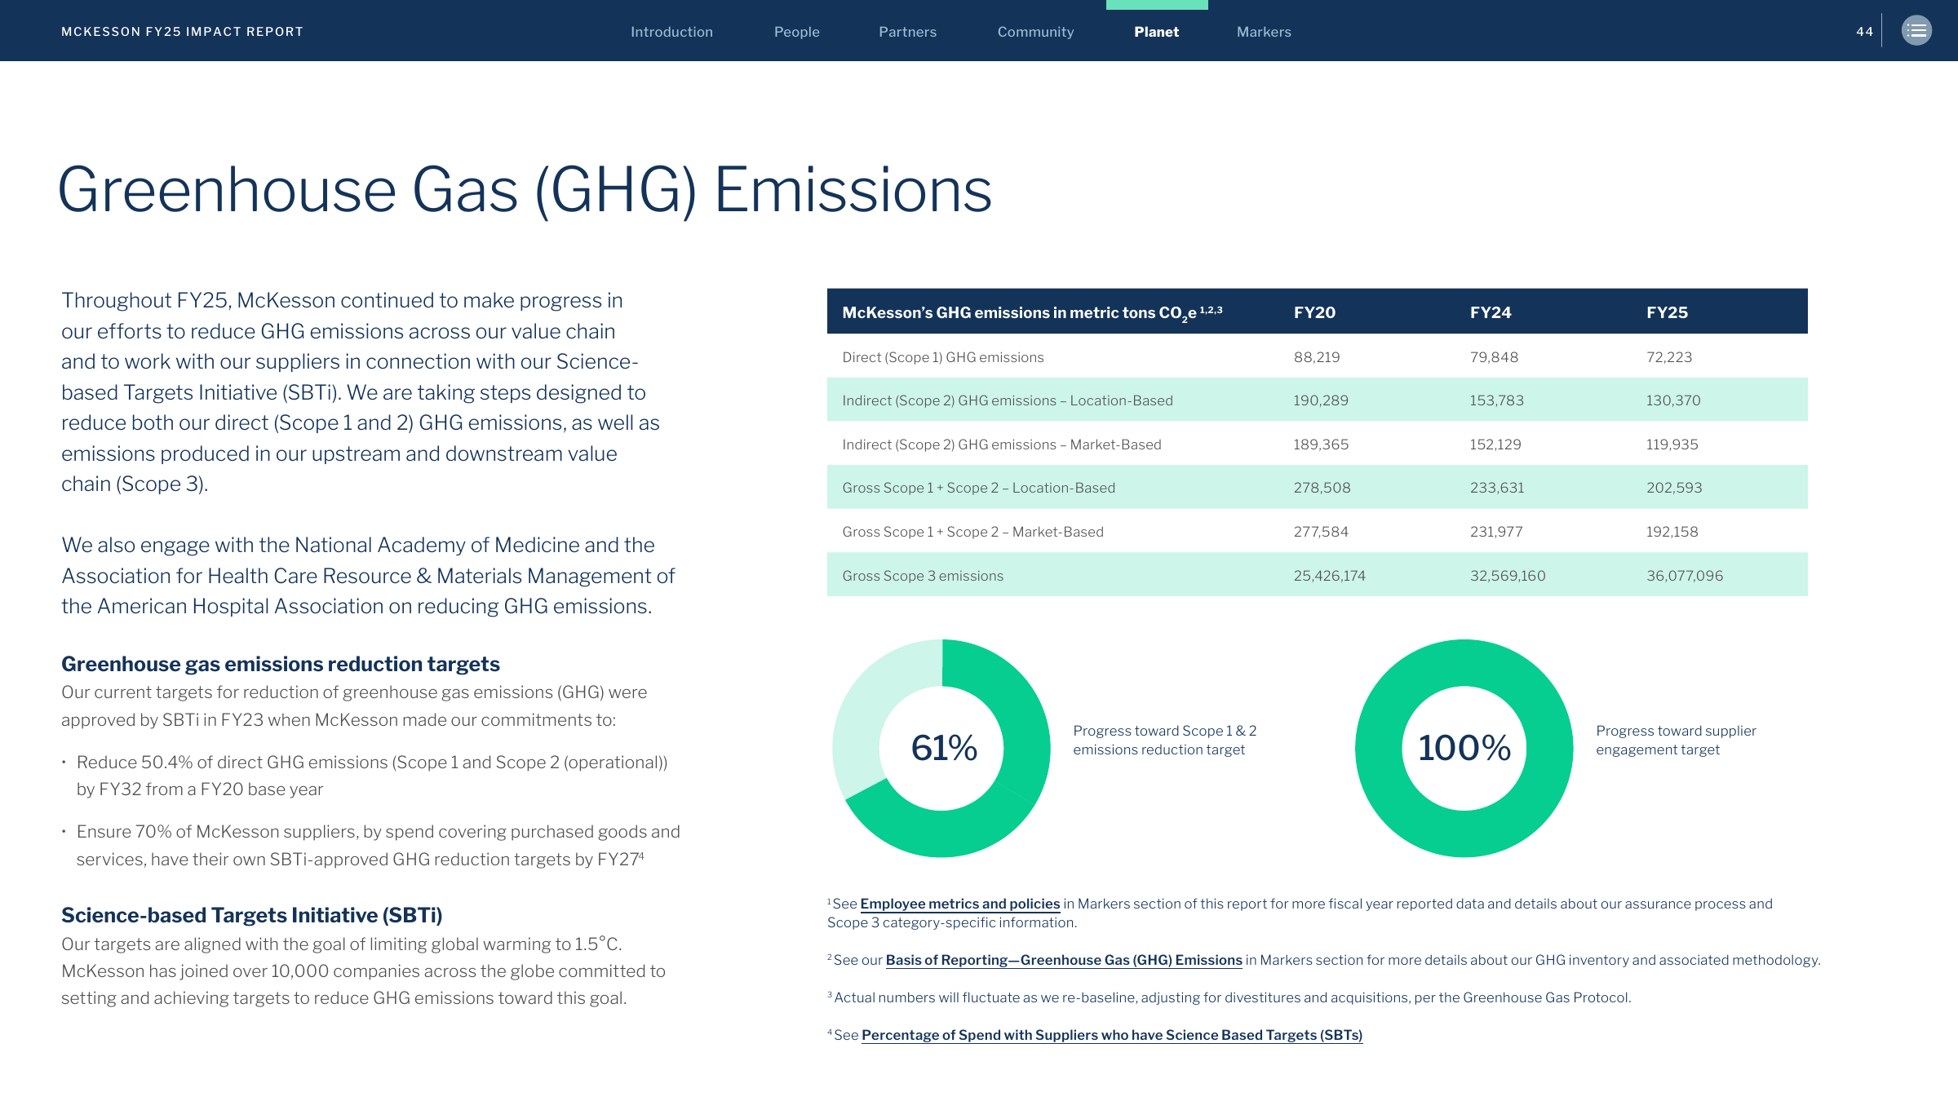Click the 100% supplier engagement donut chart
The height and width of the screenshot is (1101, 1958).
1464,748
